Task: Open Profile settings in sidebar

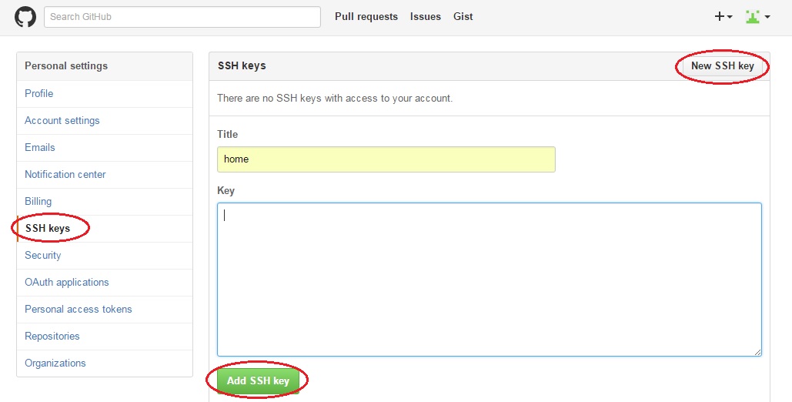Action: click(x=39, y=93)
